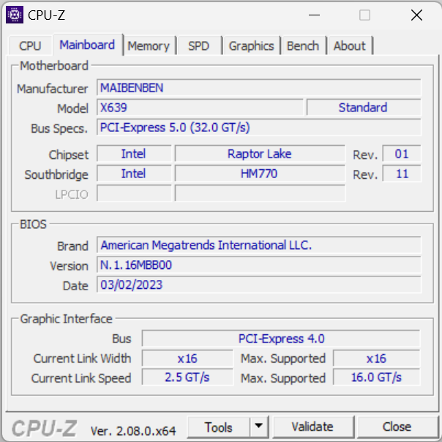Go to the SPD tab
Screen dimensions: 442x442
pyautogui.click(x=198, y=45)
